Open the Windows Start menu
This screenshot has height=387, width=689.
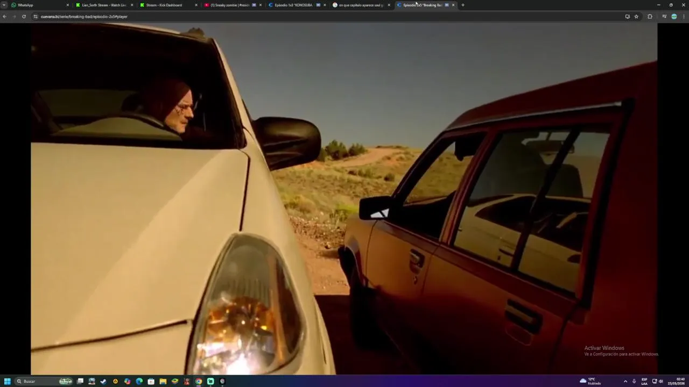coord(8,381)
